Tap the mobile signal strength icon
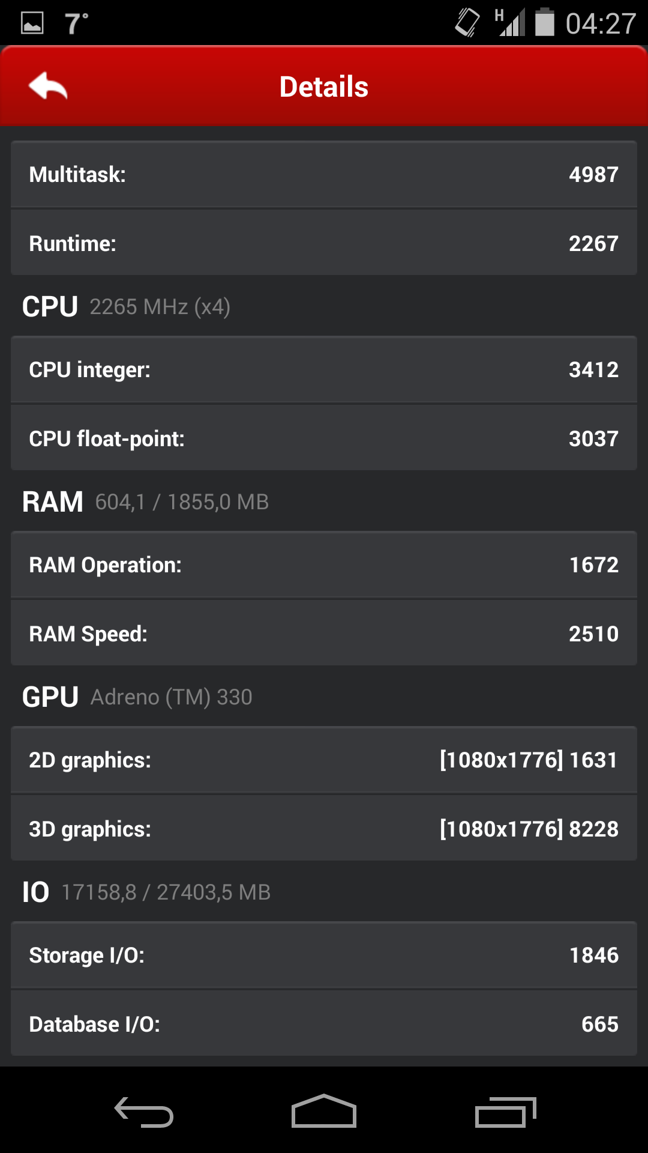 pos(510,23)
